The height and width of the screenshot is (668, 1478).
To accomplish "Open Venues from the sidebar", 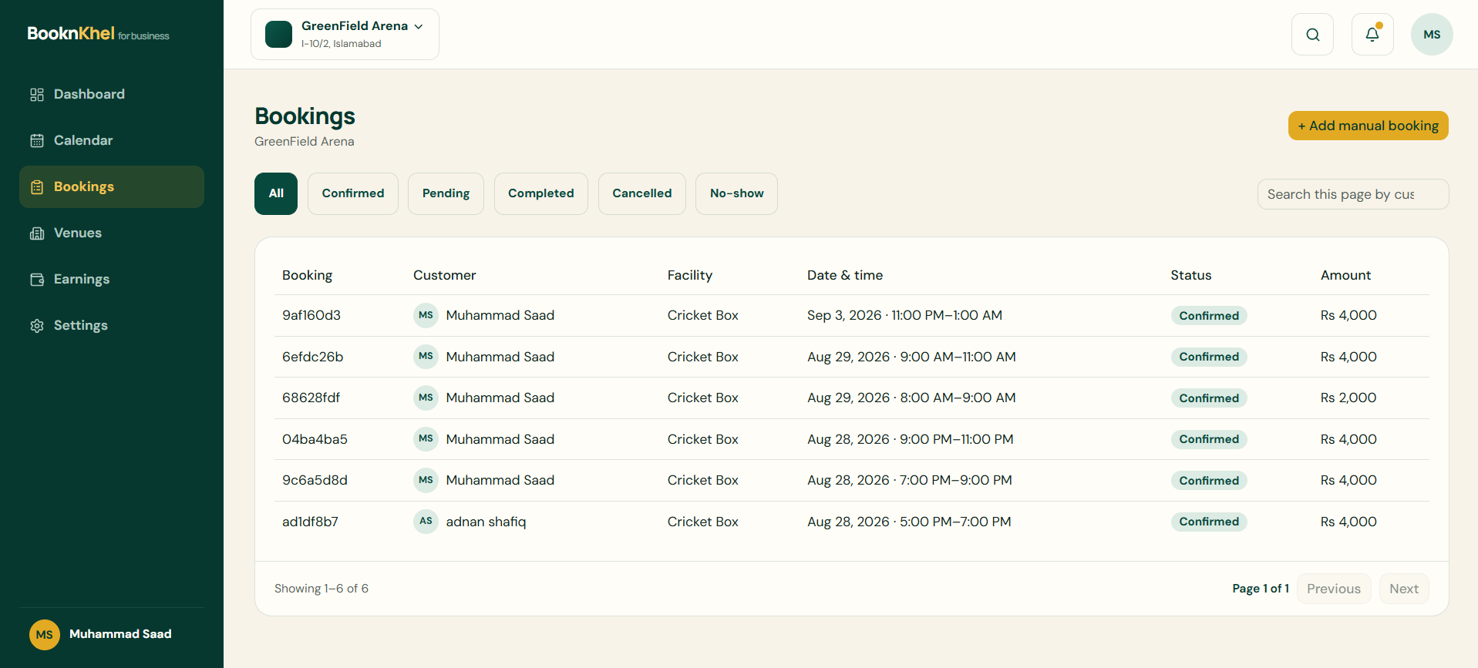I will coord(112,233).
